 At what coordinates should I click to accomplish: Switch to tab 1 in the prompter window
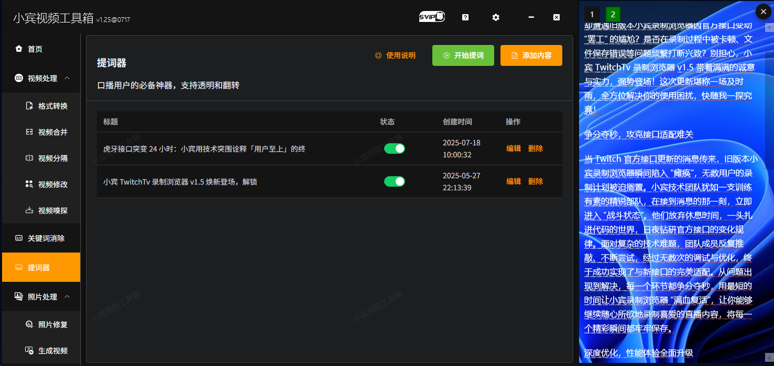pyautogui.click(x=592, y=14)
